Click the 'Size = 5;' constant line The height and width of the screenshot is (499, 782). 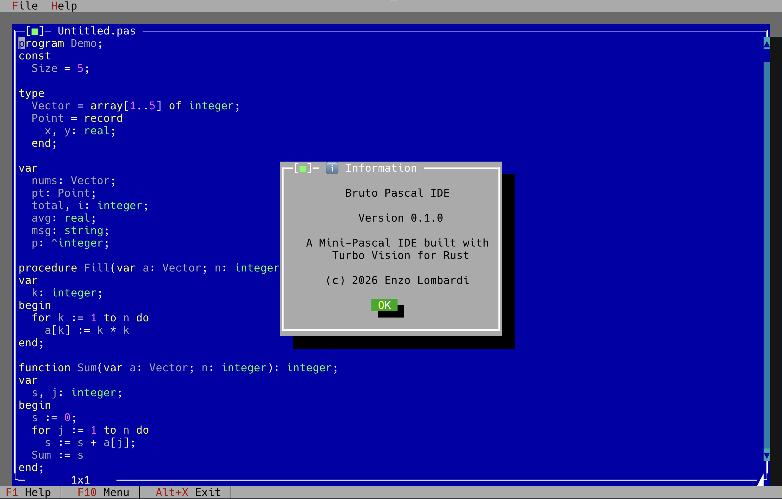(60, 69)
